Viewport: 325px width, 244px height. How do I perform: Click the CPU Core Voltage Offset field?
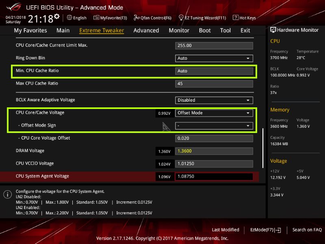click(x=214, y=138)
